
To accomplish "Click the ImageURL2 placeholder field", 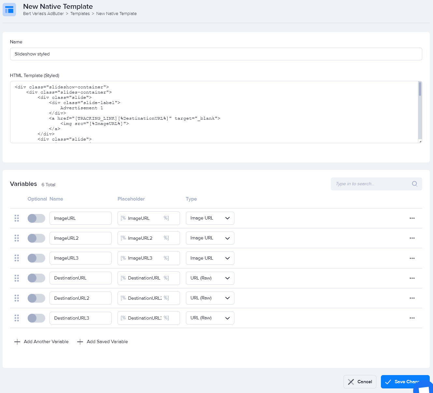I will [x=149, y=238].
